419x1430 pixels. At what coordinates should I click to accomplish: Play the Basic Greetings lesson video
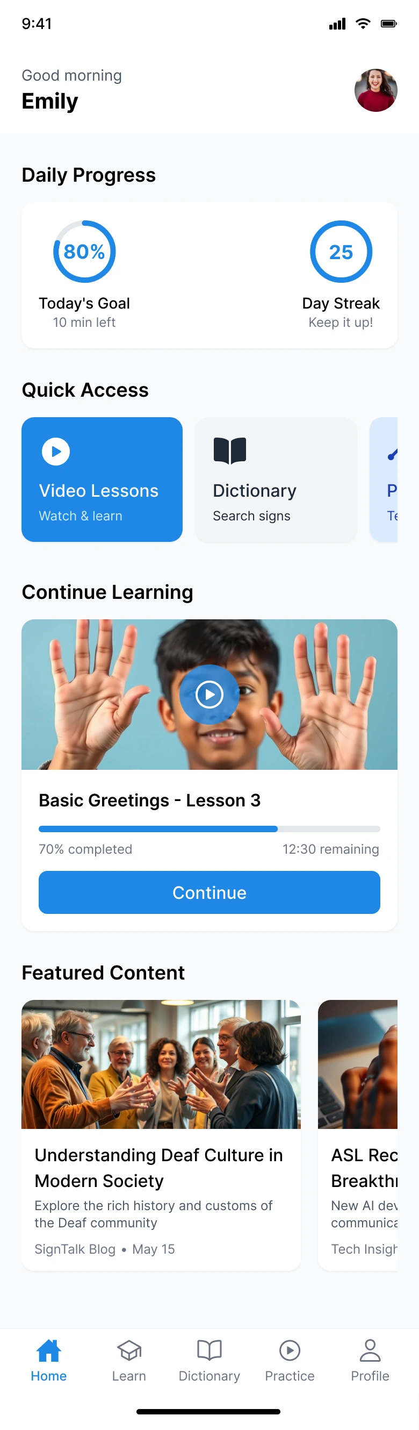(x=209, y=694)
